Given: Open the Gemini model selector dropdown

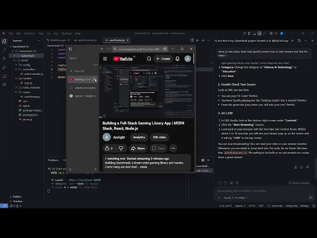Looking at the screenshot, I should 236,198.
